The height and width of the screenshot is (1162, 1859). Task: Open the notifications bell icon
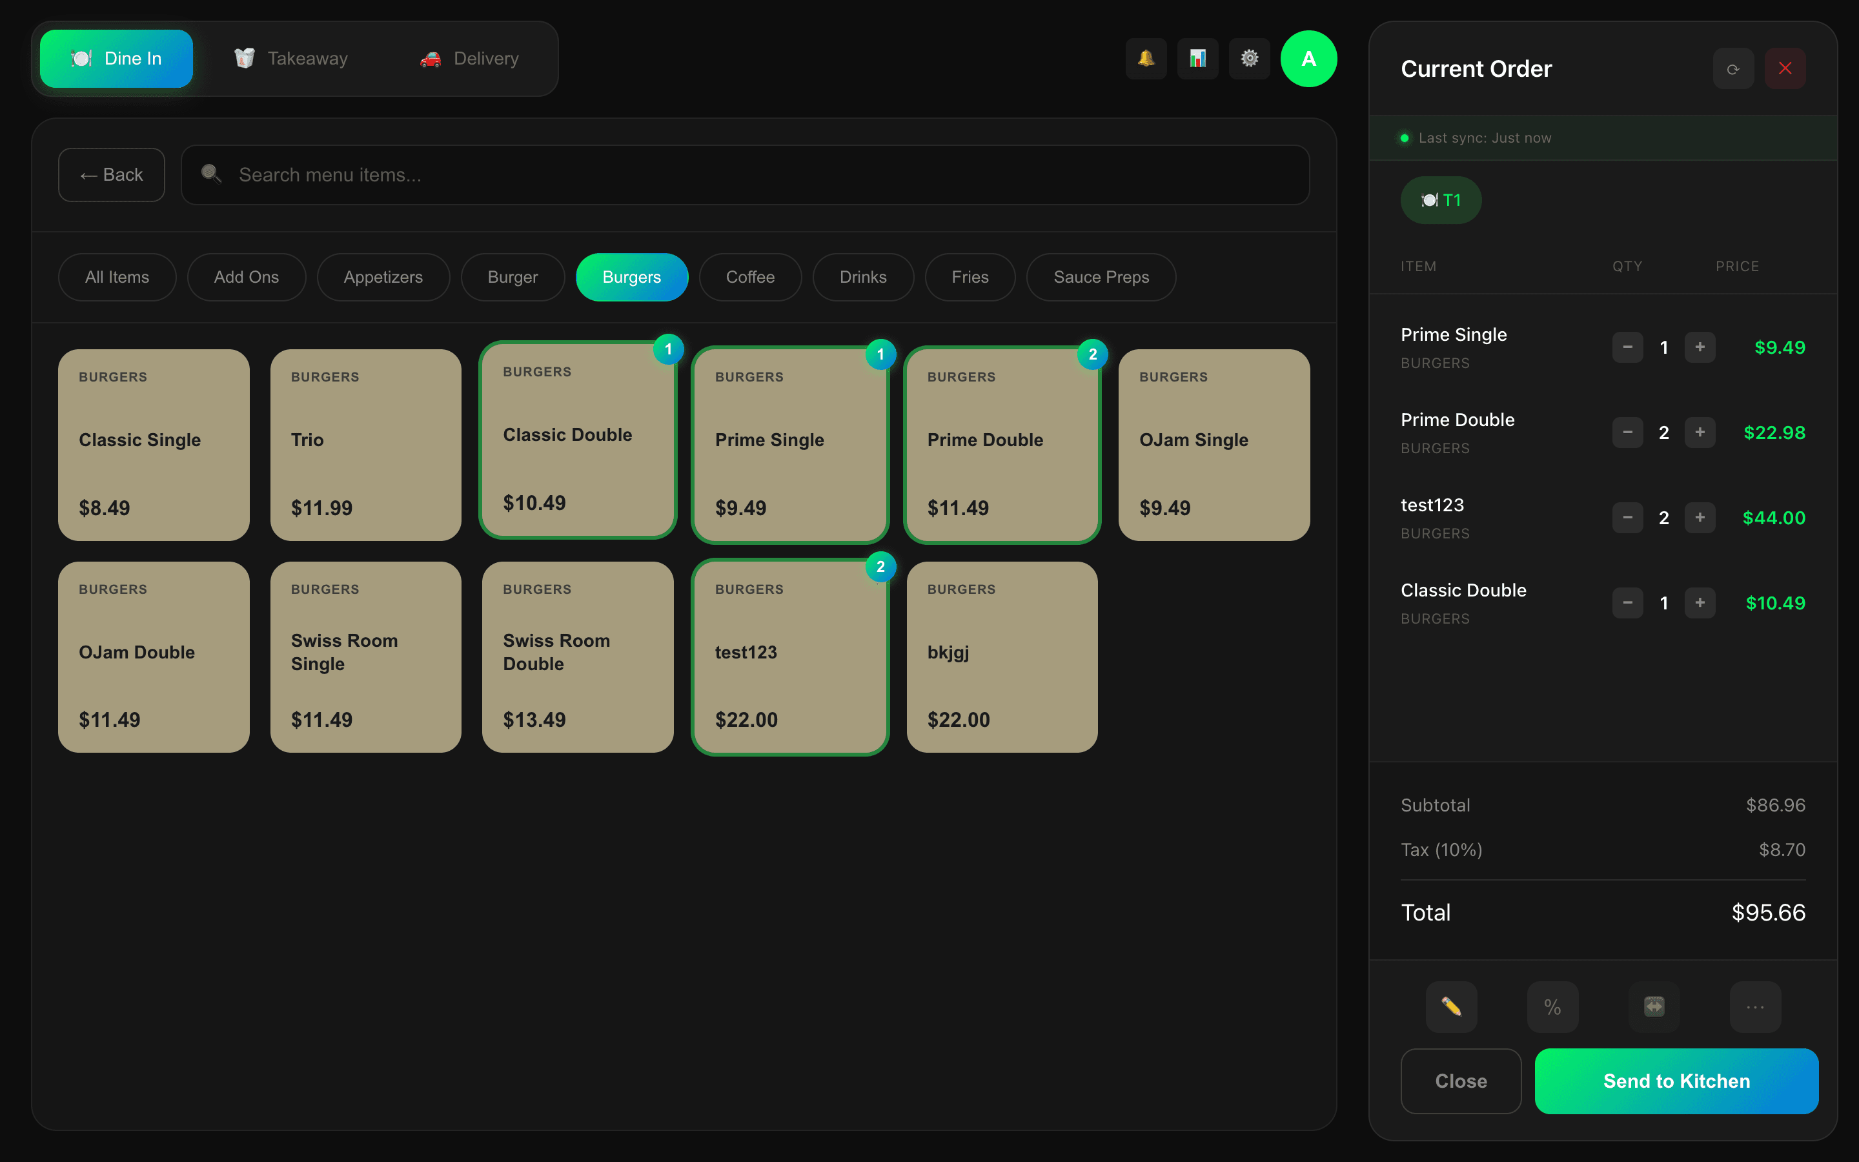pyautogui.click(x=1145, y=58)
